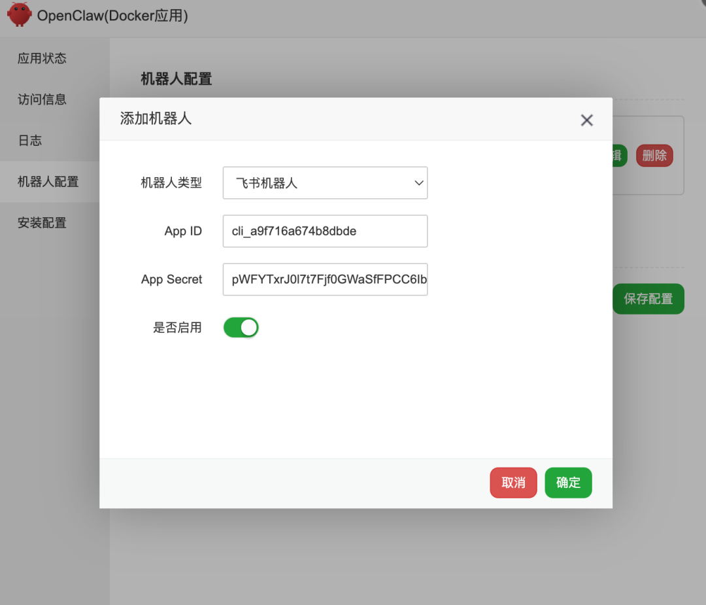706x605 pixels.
Task: Click the 保存配置 save button
Action: pos(648,299)
